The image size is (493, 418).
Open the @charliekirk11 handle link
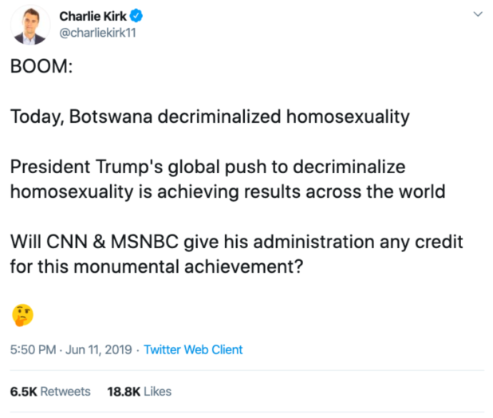click(x=98, y=32)
